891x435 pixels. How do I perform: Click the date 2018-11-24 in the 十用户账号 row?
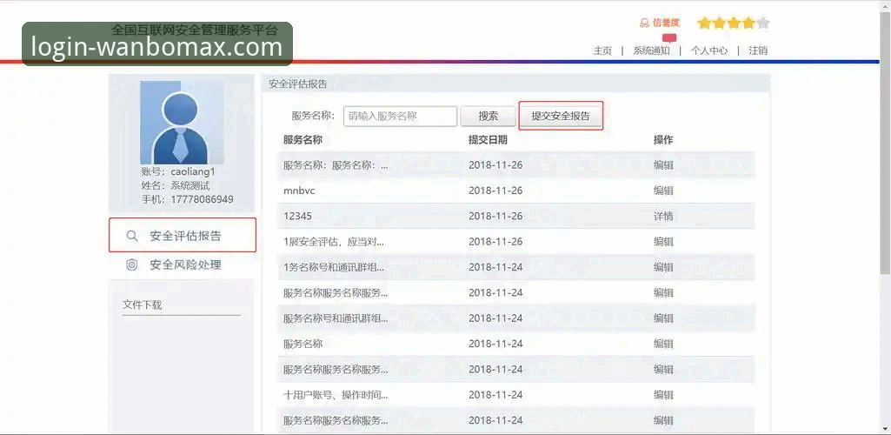pos(495,395)
